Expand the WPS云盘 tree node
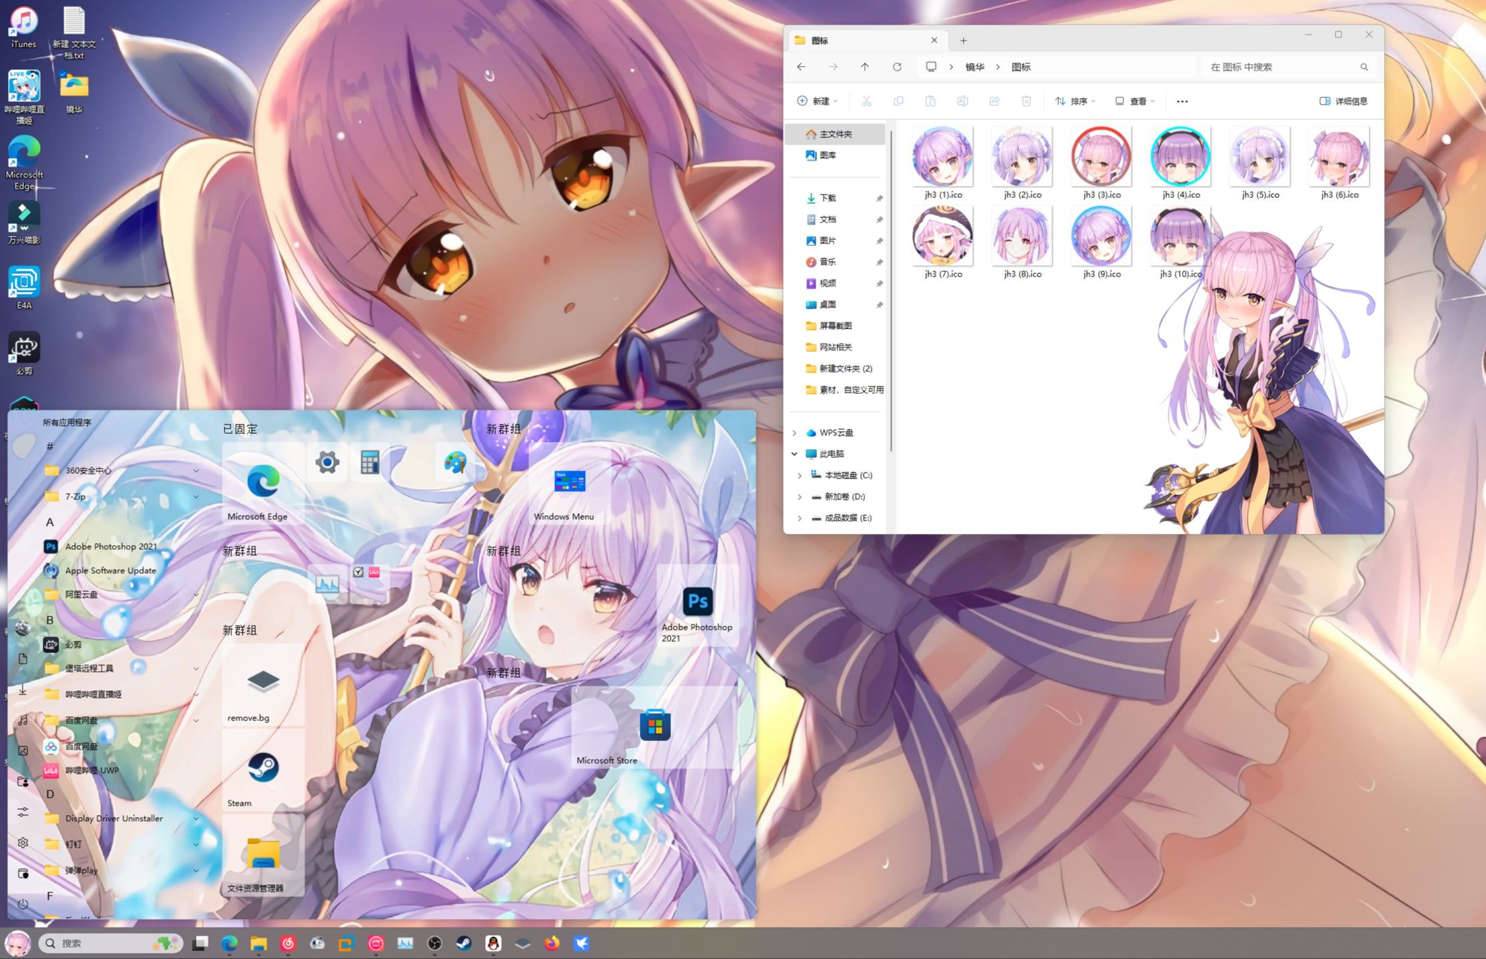The width and height of the screenshot is (1486, 959). pyautogui.click(x=794, y=433)
